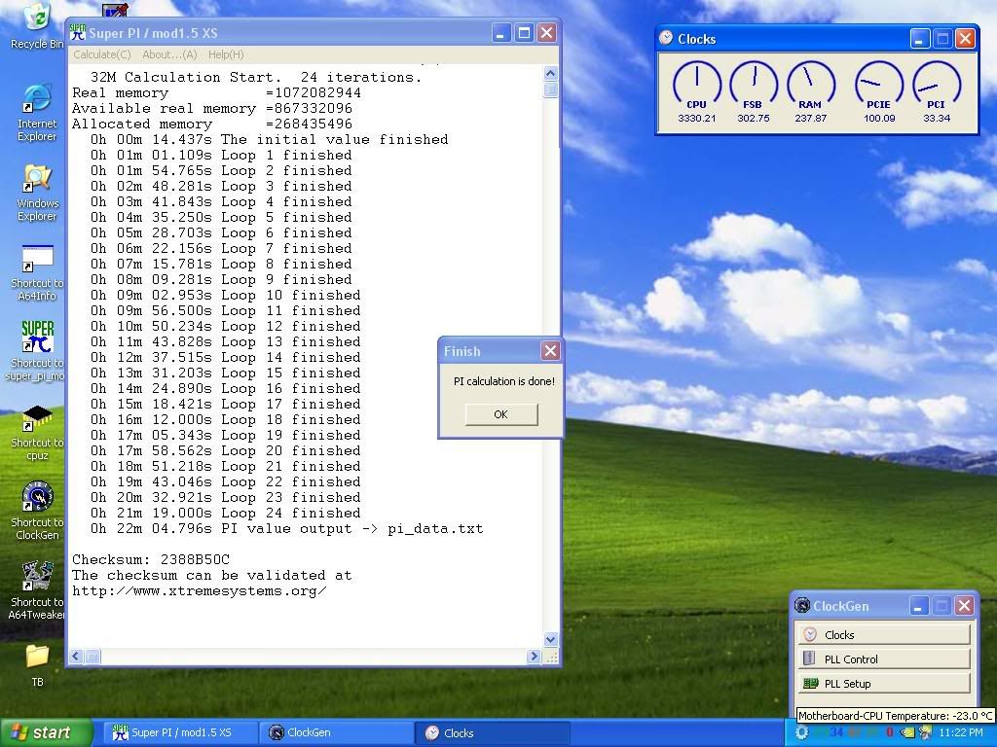Click 'The checksum can be validated at' text
The width and height of the screenshot is (997, 747).
coord(211,576)
